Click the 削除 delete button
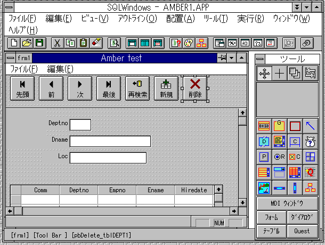325x245 pixels. click(195, 88)
